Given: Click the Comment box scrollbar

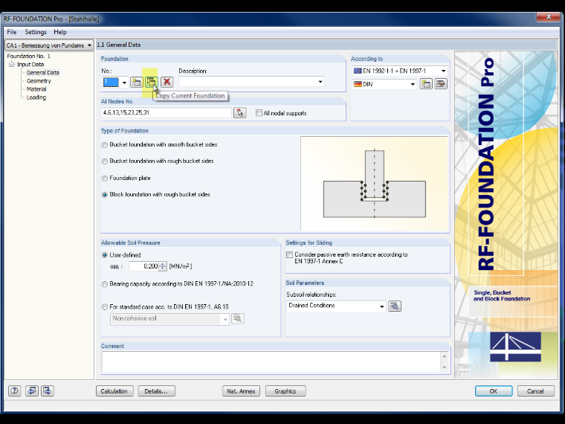Looking at the screenshot, I should click(x=445, y=362).
